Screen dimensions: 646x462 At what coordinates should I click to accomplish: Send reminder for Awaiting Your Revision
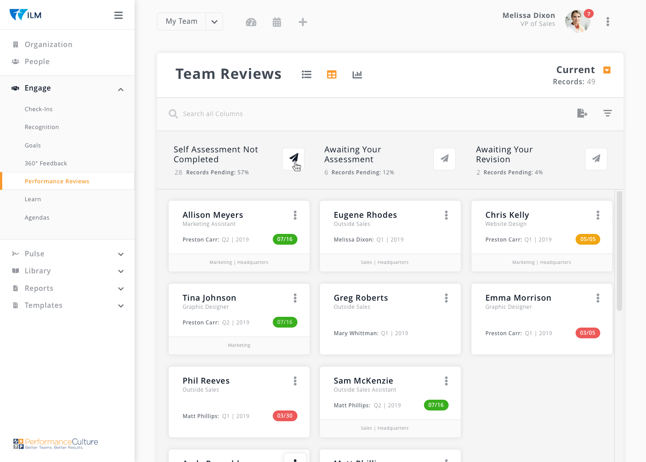tap(596, 159)
